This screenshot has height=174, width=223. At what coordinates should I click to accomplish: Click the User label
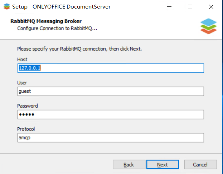coord(22,83)
